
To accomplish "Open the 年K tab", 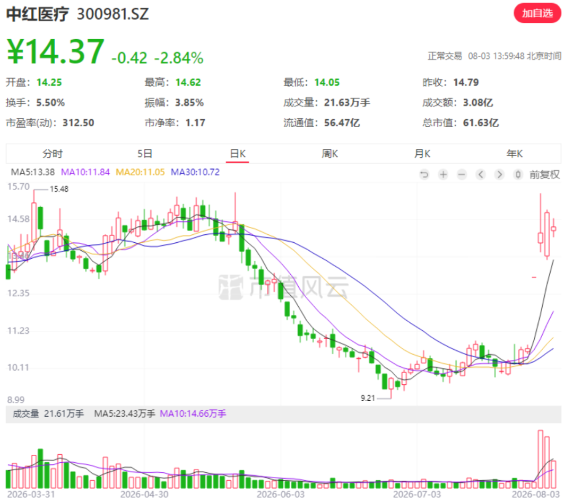I will point(515,154).
